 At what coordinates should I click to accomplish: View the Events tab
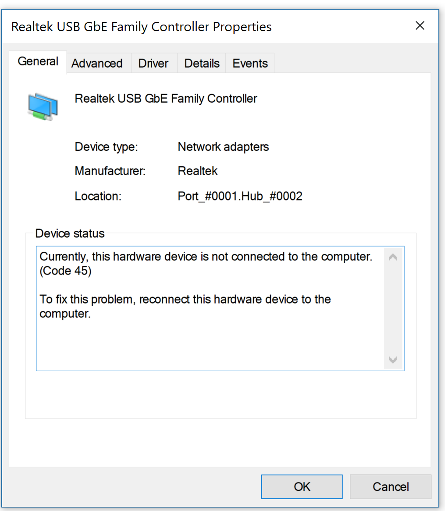pos(250,63)
